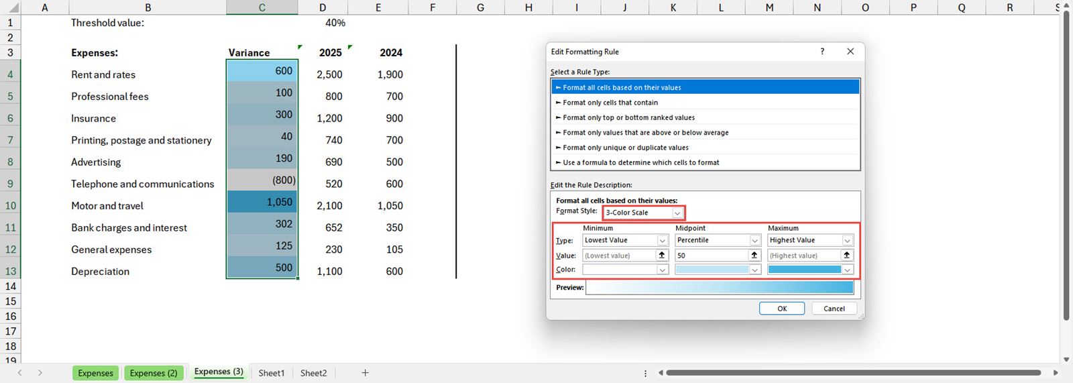Select variance cell showing 600
The height and width of the screenshot is (383, 1073).
pos(262,70)
